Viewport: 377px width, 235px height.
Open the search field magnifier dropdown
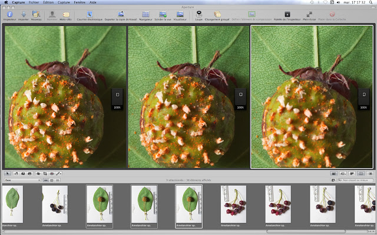point(340,180)
